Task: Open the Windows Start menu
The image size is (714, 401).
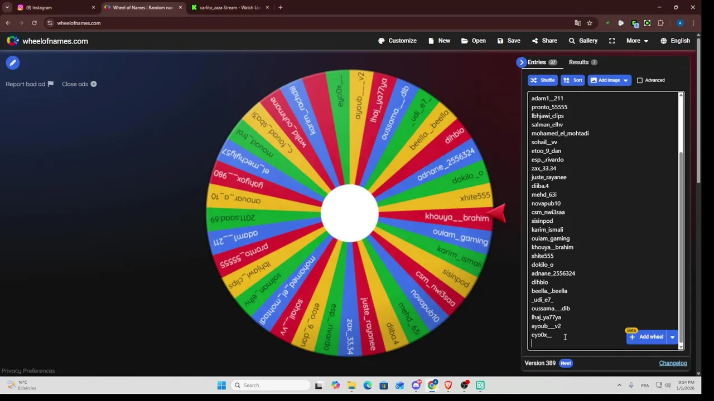Action: [221, 385]
